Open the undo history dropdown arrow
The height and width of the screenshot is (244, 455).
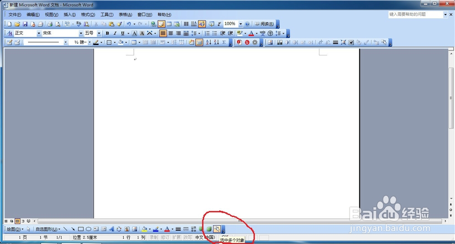tap(134, 24)
